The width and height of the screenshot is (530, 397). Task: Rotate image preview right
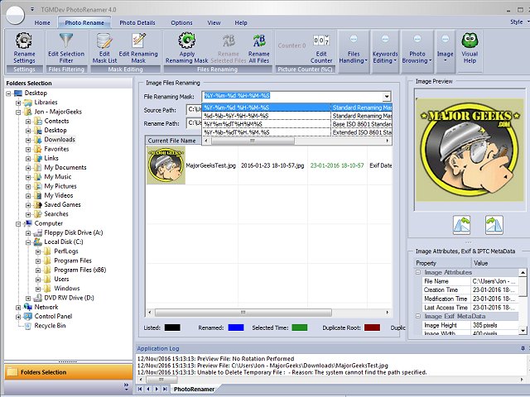coord(494,225)
